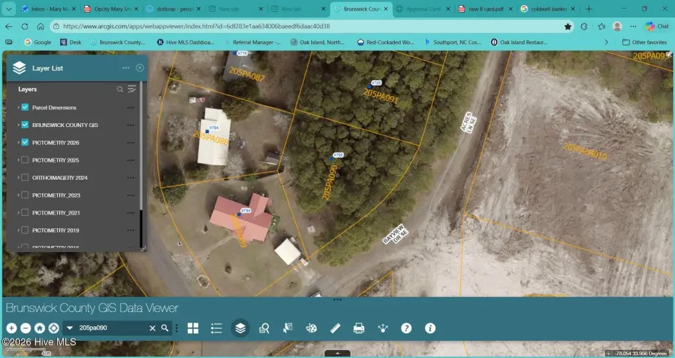675x358 pixels.
Task: Open the Print tool
Action: point(359,328)
